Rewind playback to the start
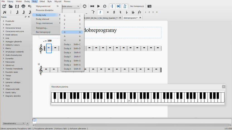Image resolution: width=232 pixels, height=130 pixels. [92, 6]
